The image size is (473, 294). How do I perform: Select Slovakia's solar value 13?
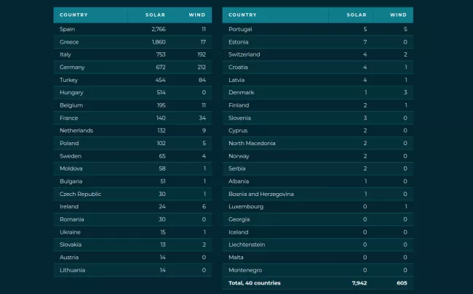click(163, 245)
